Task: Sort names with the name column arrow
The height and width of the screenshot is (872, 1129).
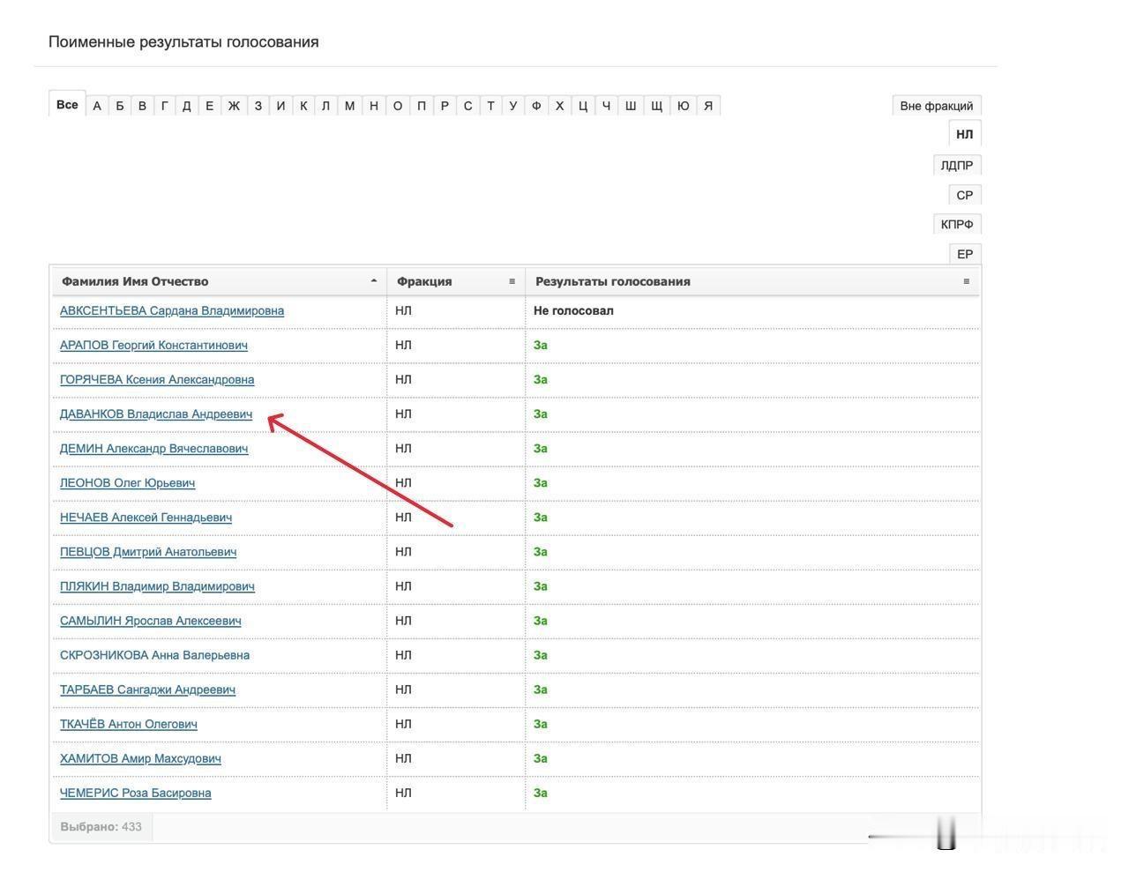Action: (x=374, y=281)
